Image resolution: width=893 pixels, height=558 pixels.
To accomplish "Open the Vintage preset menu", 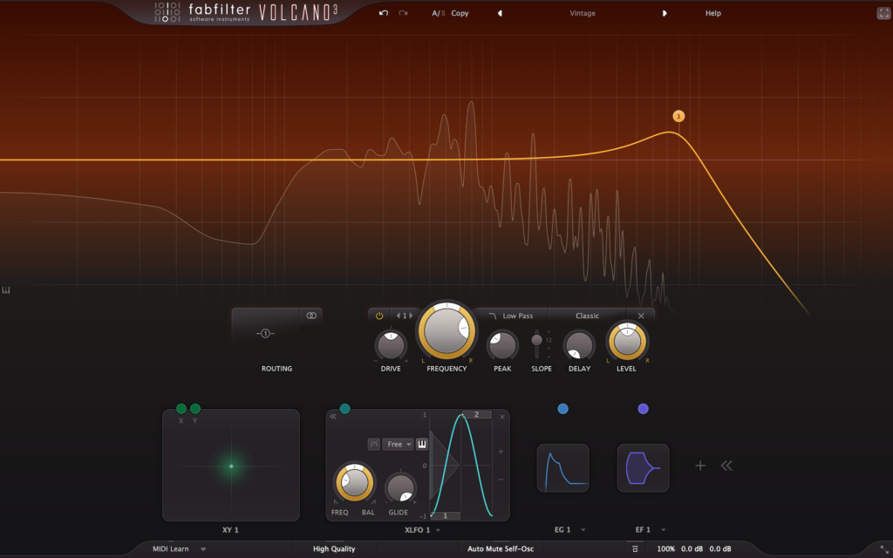I will [583, 13].
